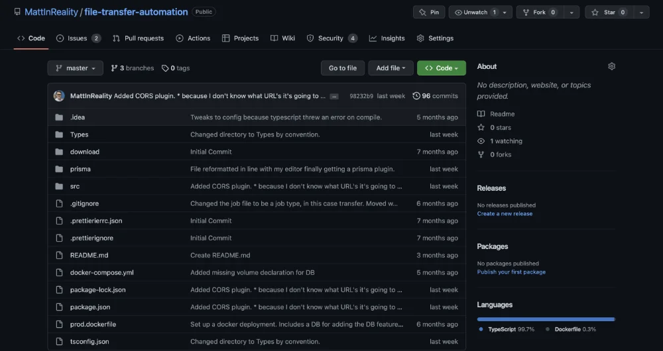View the 3 branches link
663x351 pixels.
133,68
